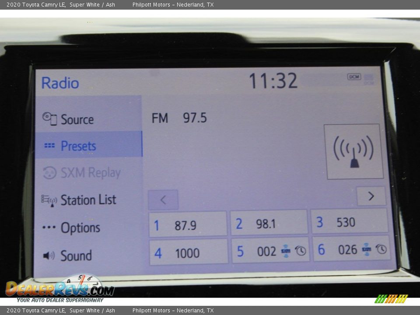
Task: Tap the SXM logo on preset 5
Action: (x=286, y=251)
